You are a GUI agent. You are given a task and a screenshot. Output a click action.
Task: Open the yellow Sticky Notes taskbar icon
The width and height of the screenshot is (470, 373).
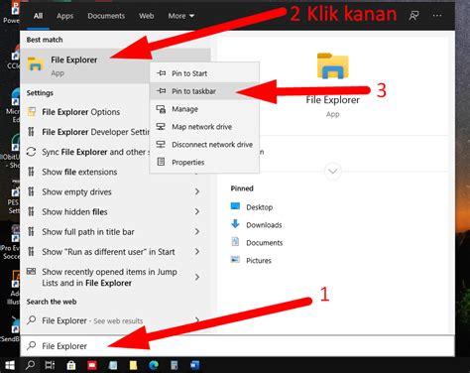133,365
